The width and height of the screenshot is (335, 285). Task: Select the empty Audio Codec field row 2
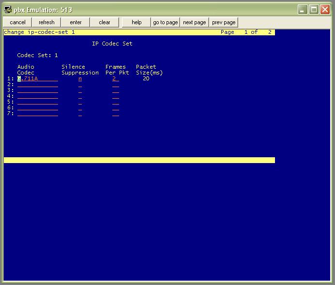(x=38, y=85)
